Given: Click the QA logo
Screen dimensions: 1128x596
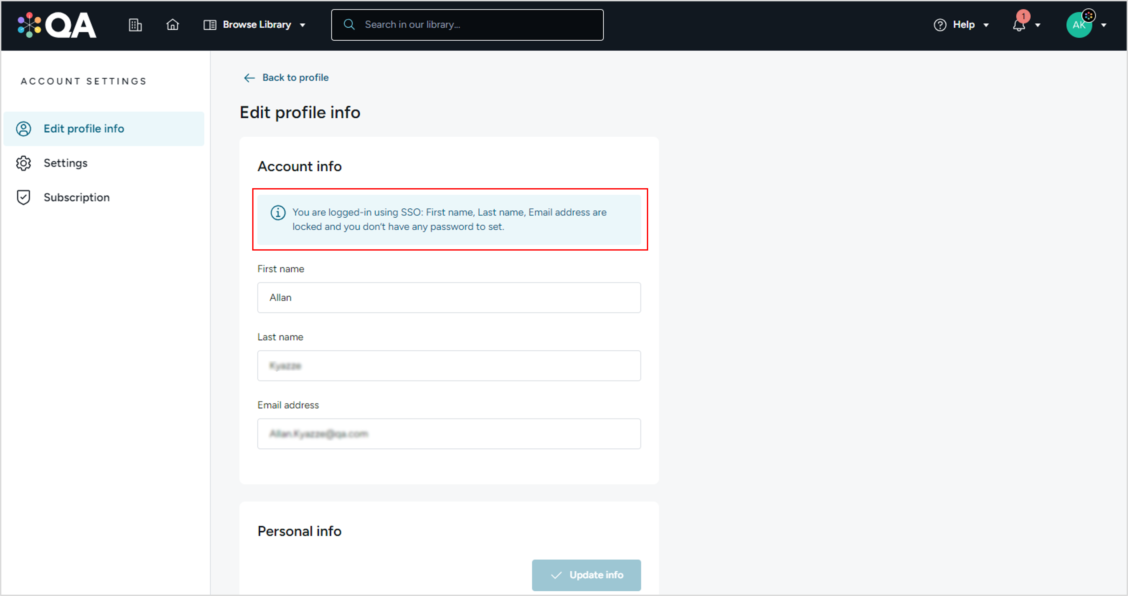Looking at the screenshot, I should (x=57, y=25).
